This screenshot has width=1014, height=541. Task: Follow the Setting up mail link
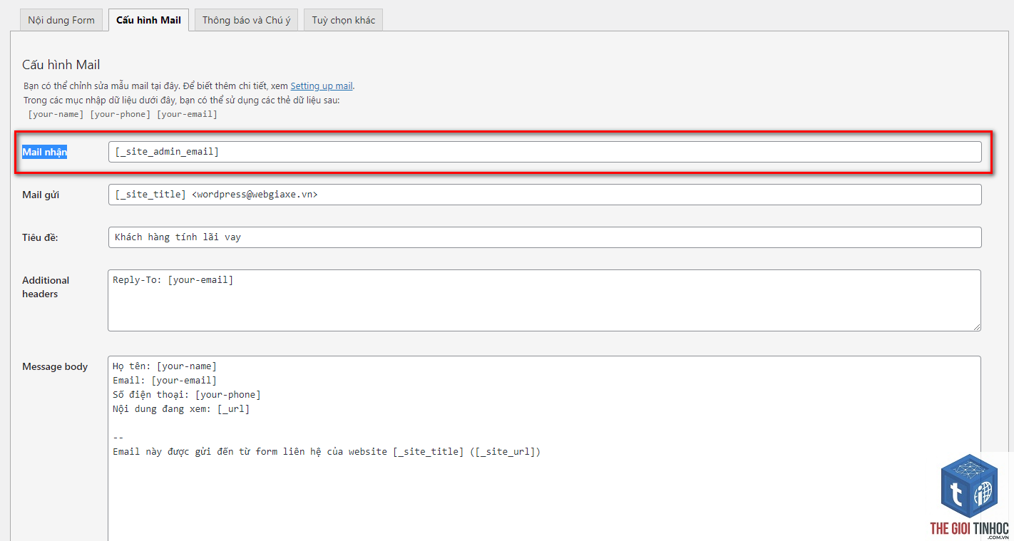(322, 86)
